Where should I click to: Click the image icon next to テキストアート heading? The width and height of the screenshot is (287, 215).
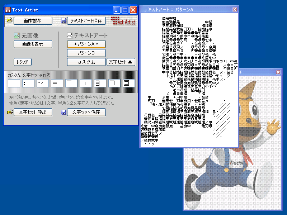pos(70,35)
